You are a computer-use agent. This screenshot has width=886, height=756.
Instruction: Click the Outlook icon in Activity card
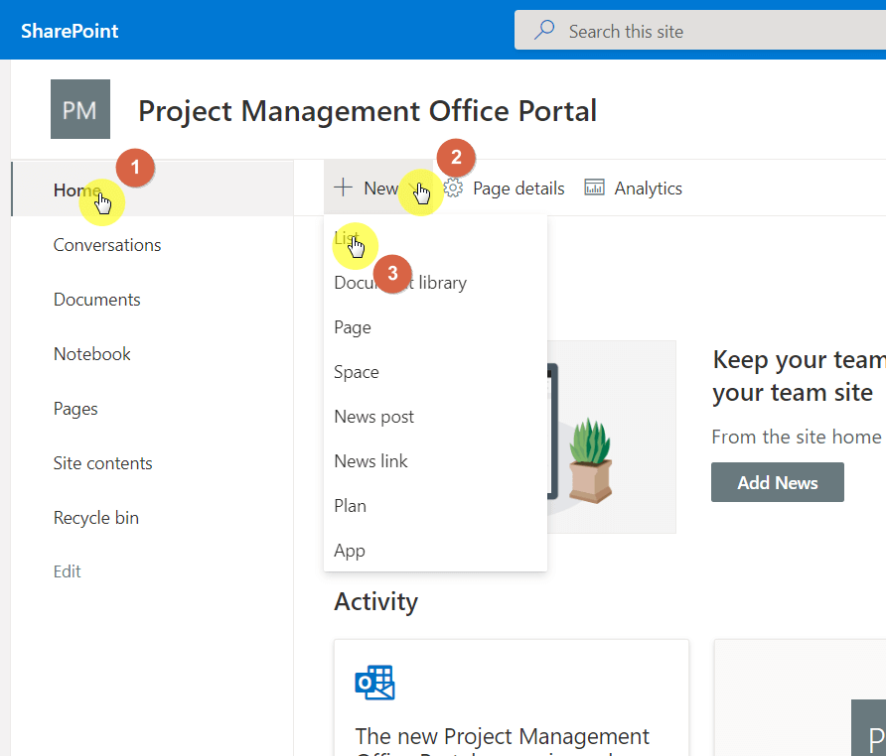(x=374, y=682)
